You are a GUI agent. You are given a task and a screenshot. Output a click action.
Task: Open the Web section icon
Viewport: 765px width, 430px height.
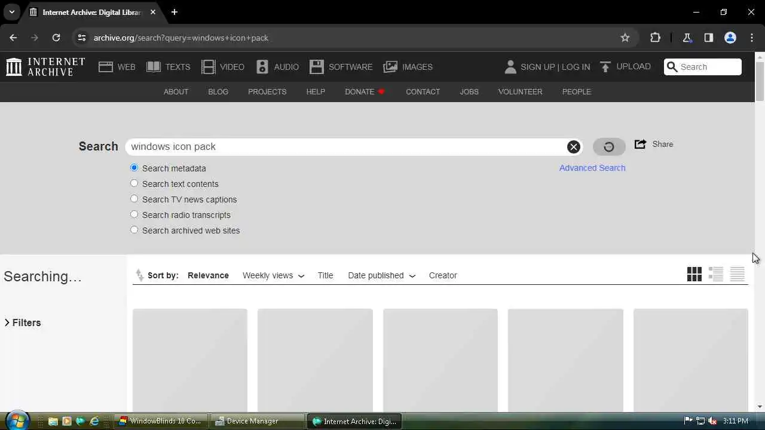tap(106, 67)
